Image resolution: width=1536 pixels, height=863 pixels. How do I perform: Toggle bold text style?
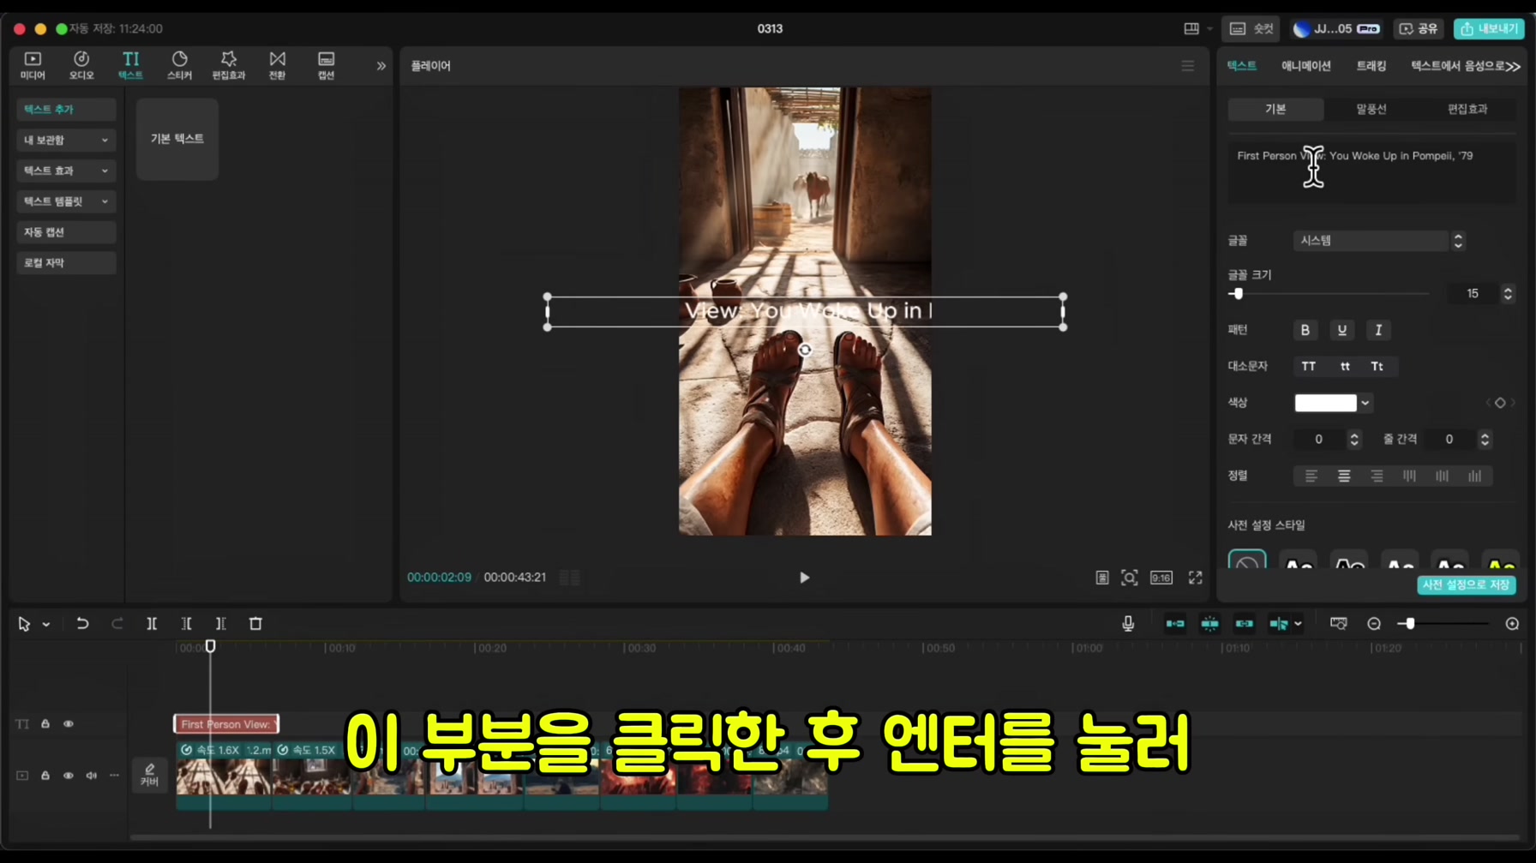click(1305, 330)
